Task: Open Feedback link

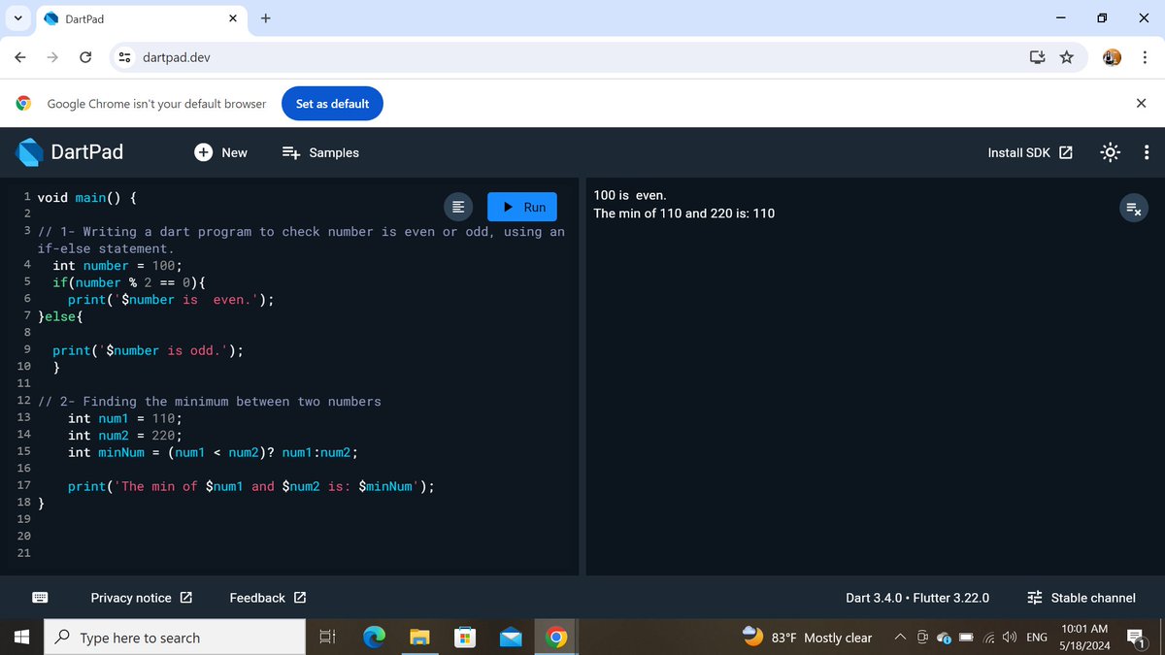Action: [268, 598]
